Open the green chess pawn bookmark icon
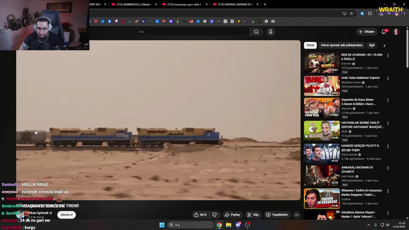This screenshot has width=409, height=230. [x=178, y=21]
